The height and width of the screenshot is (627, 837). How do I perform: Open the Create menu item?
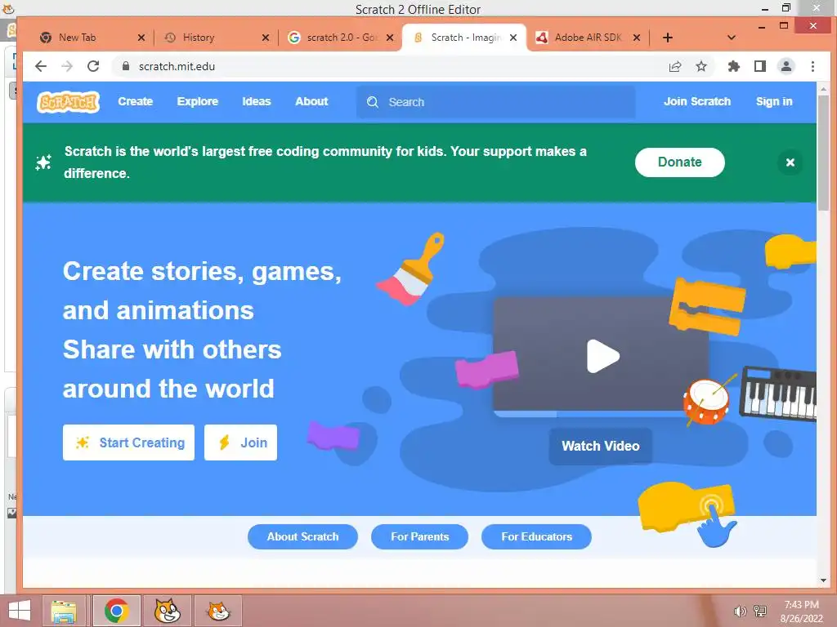[136, 101]
